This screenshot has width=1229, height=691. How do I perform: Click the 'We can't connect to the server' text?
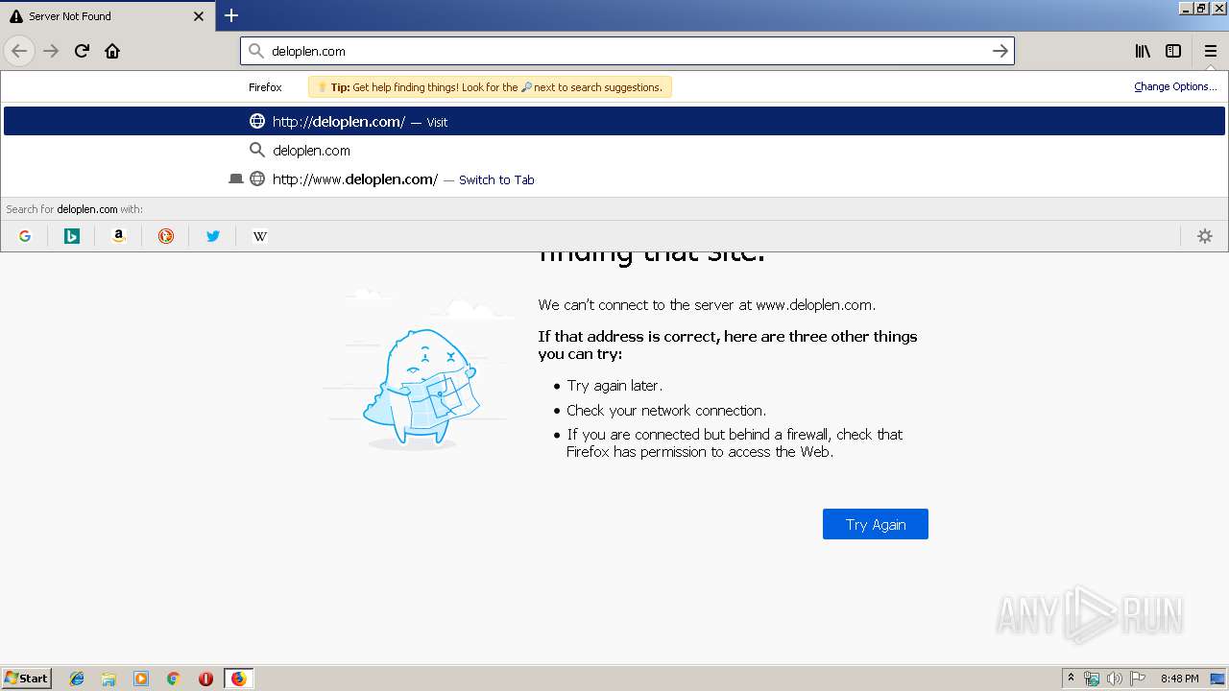click(x=707, y=305)
